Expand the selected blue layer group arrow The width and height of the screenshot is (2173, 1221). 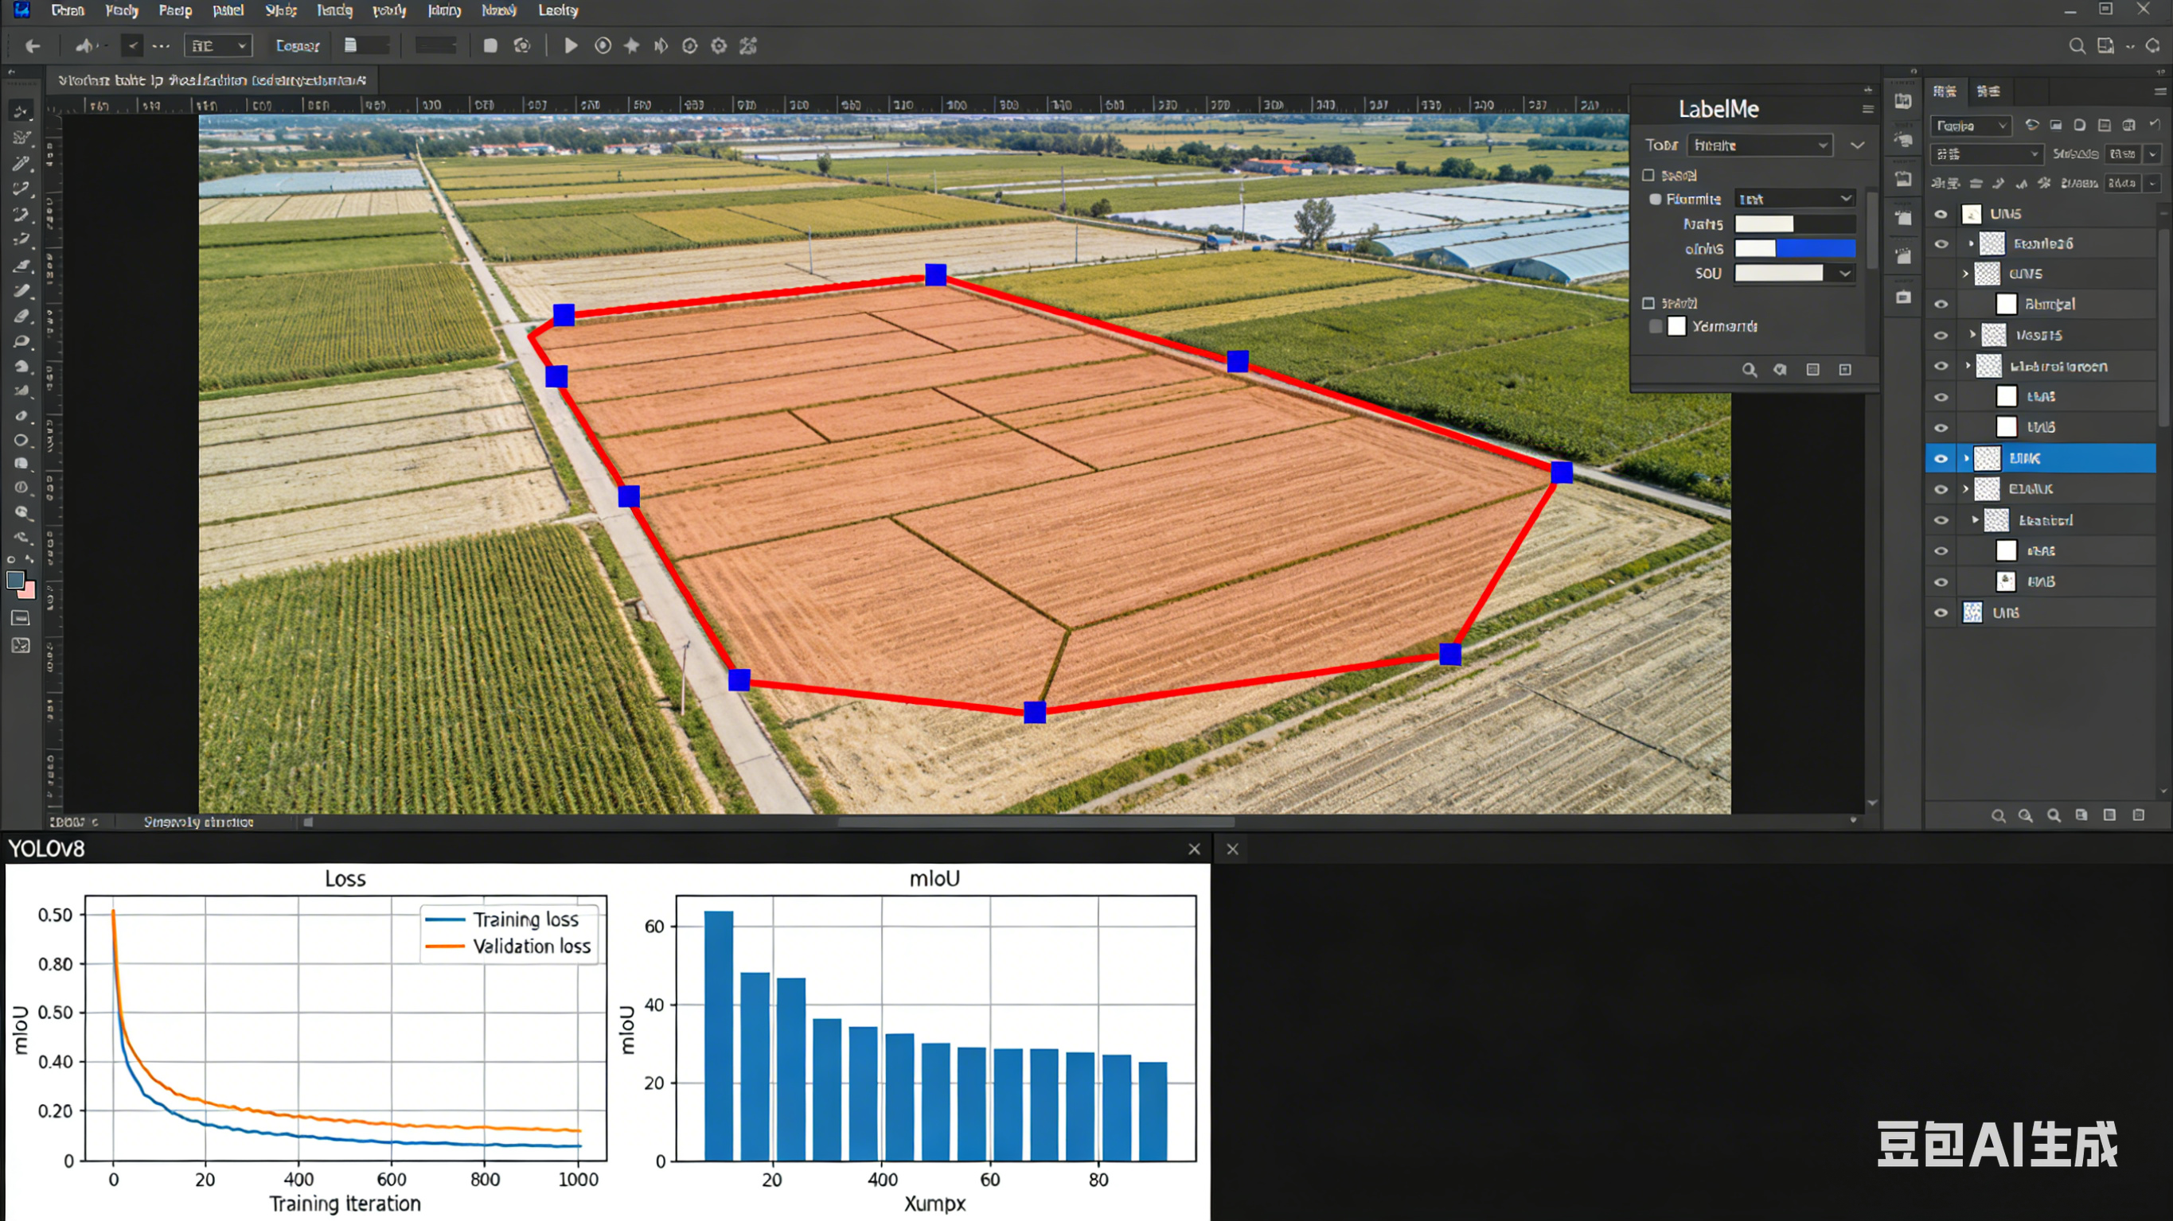tap(1966, 458)
